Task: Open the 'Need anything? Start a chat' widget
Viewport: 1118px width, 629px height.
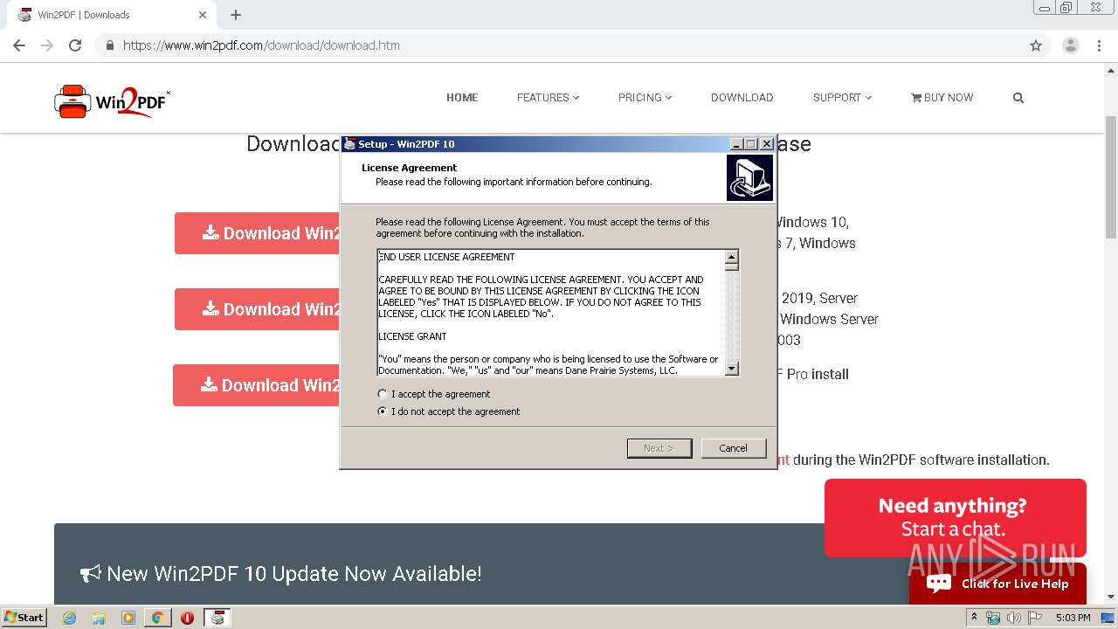Action: [x=956, y=517]
